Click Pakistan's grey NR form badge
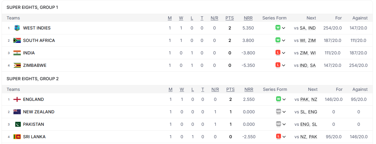 279,124
